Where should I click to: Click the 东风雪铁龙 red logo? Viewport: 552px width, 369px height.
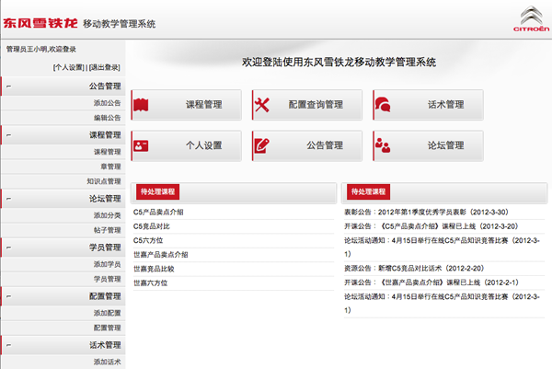tap(40, 23)
